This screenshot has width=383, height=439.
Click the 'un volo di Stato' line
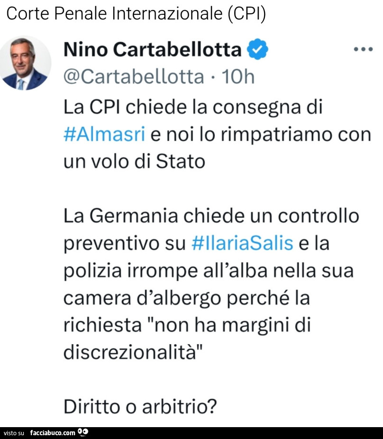[134, 162]
